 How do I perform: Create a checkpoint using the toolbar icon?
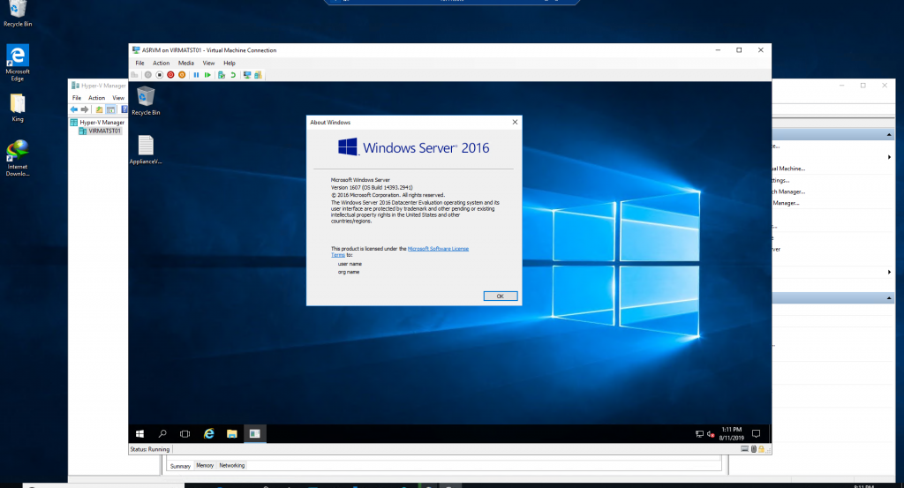tap(222, 75)
